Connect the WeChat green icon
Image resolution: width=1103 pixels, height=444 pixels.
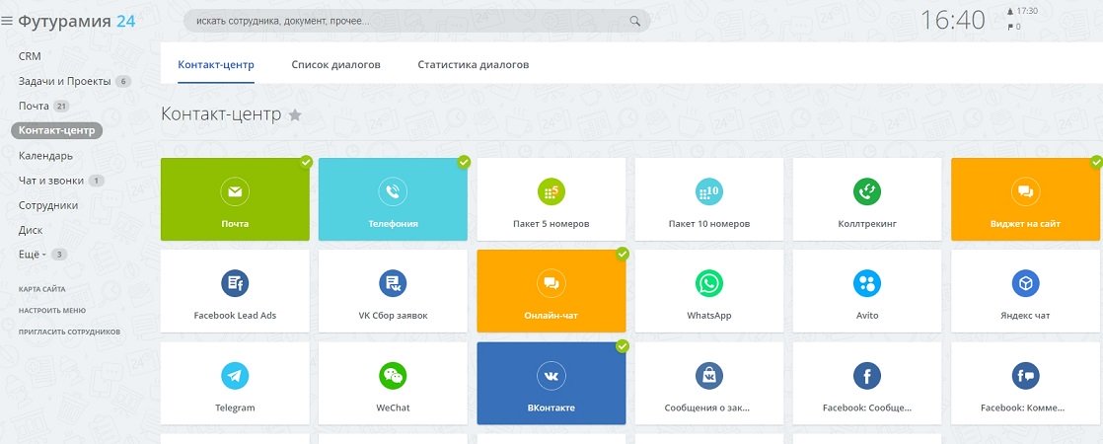click(x=393, y=376)
